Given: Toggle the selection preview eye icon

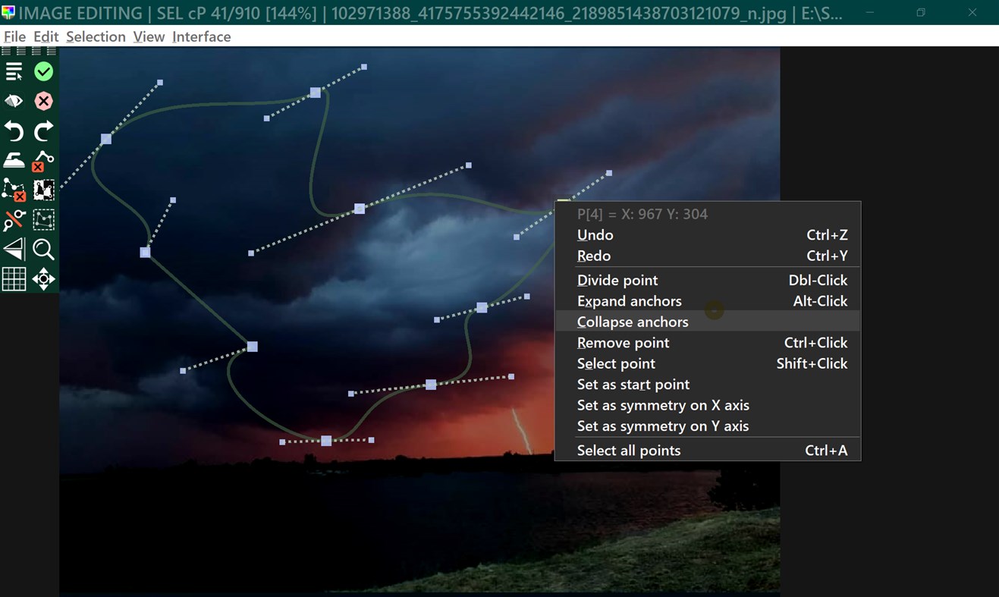Looking at the screenshot, I should tap(14, 101).
